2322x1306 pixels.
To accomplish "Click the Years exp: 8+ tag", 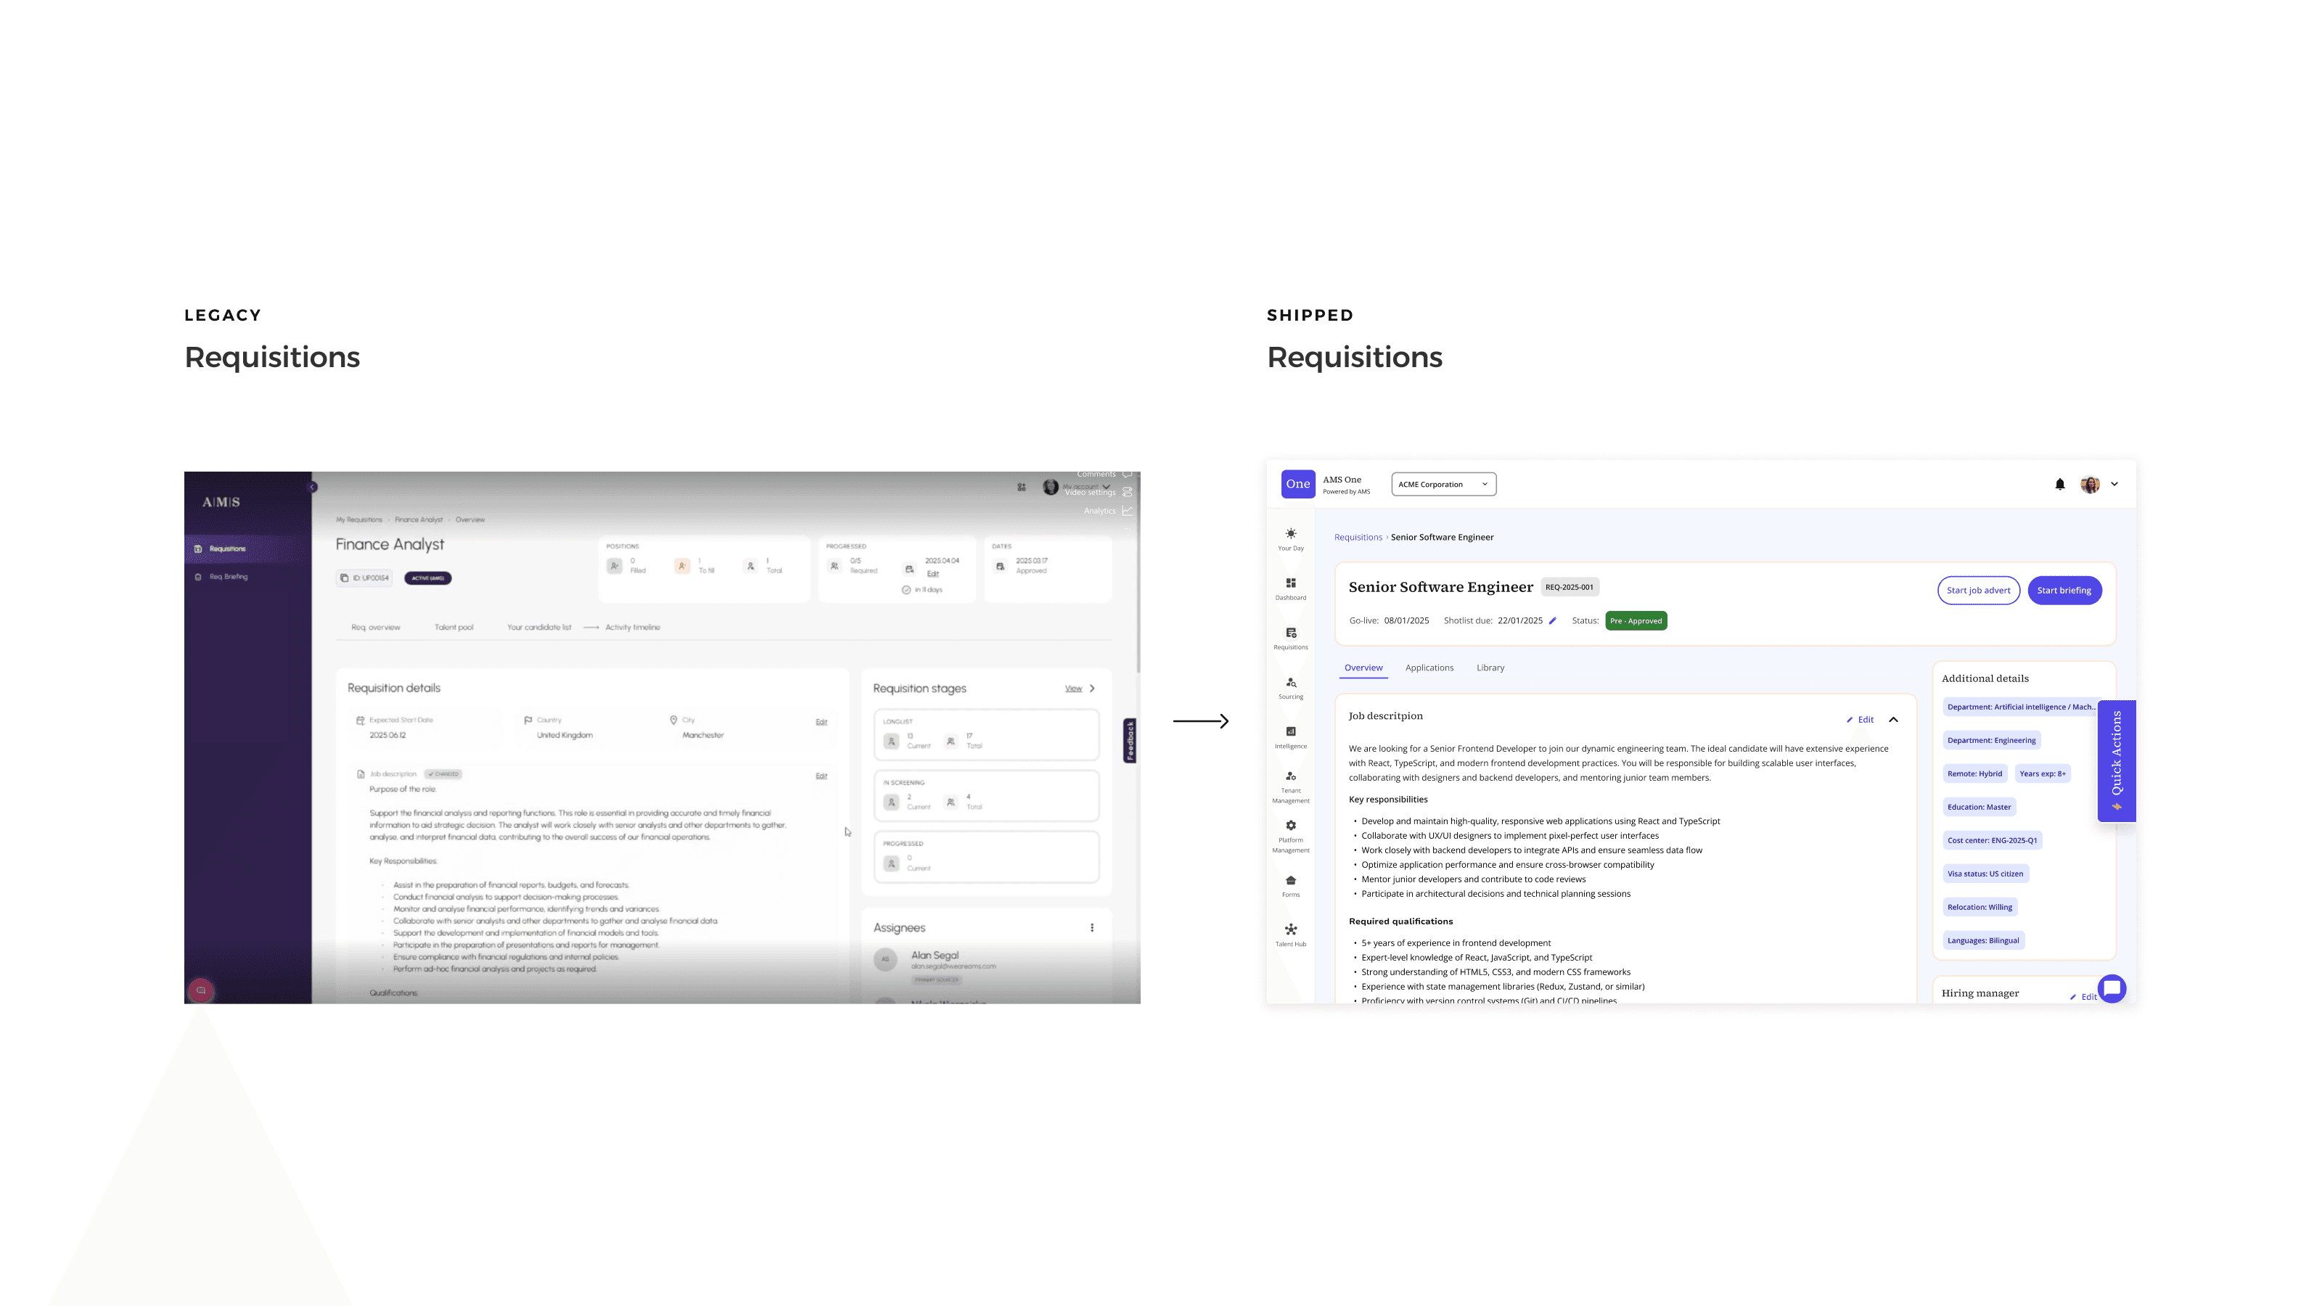I will click(x=2043, y=773).
